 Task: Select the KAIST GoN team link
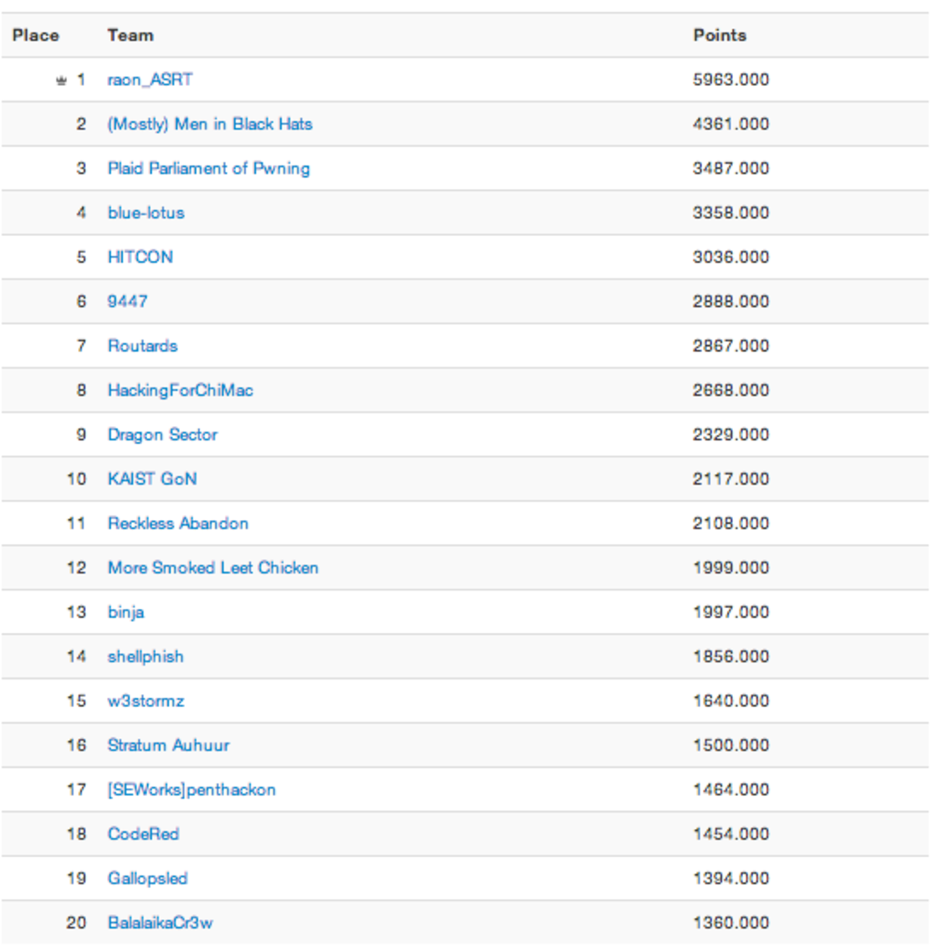pyautogui.click(x=152, y=479)
